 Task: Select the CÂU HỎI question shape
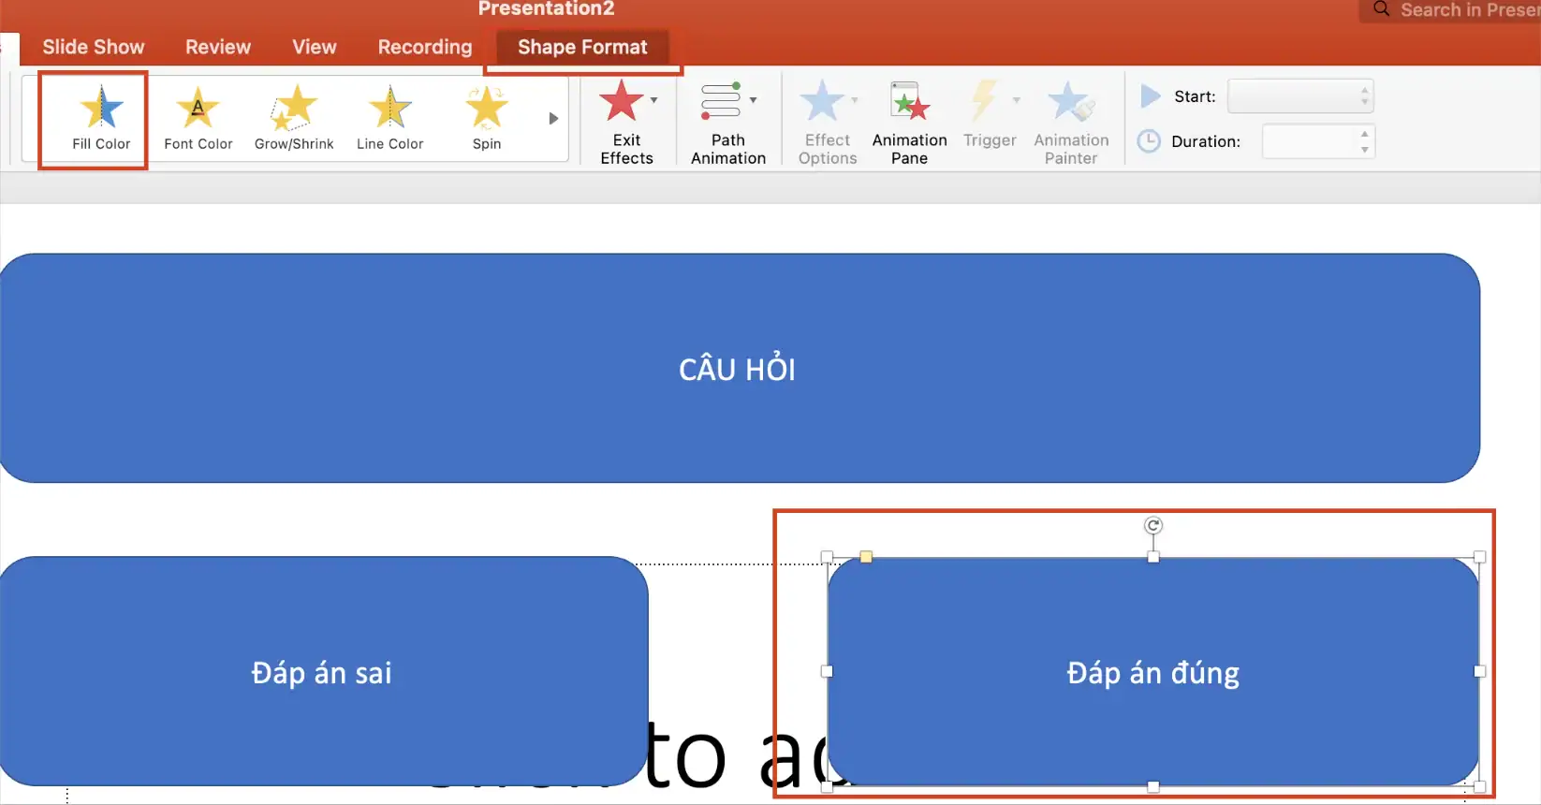[x=738, y=369]
